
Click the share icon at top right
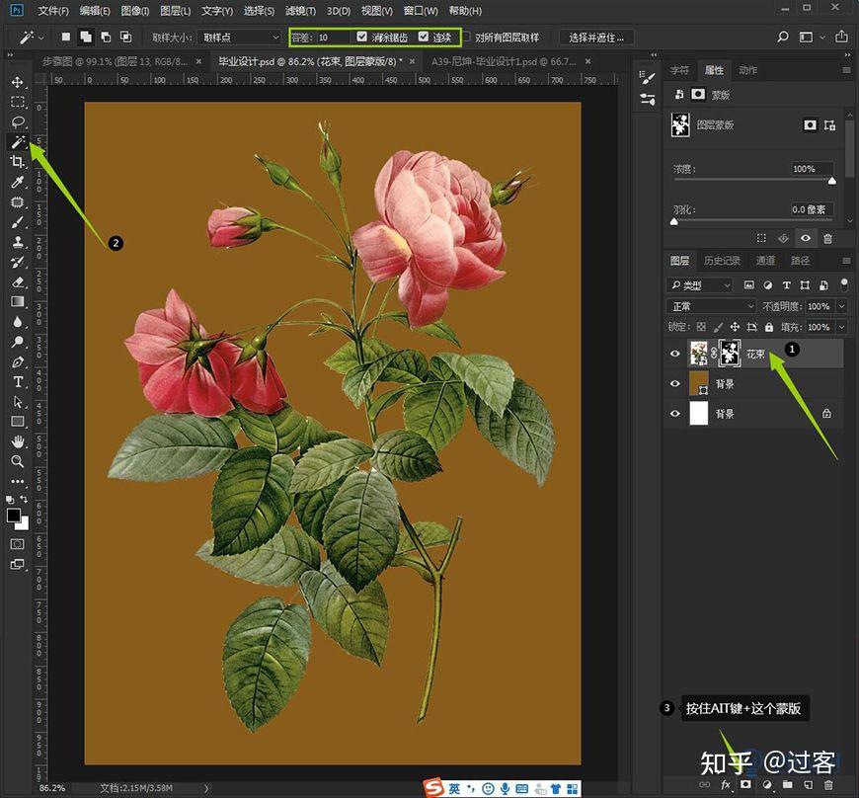[841, 37]
